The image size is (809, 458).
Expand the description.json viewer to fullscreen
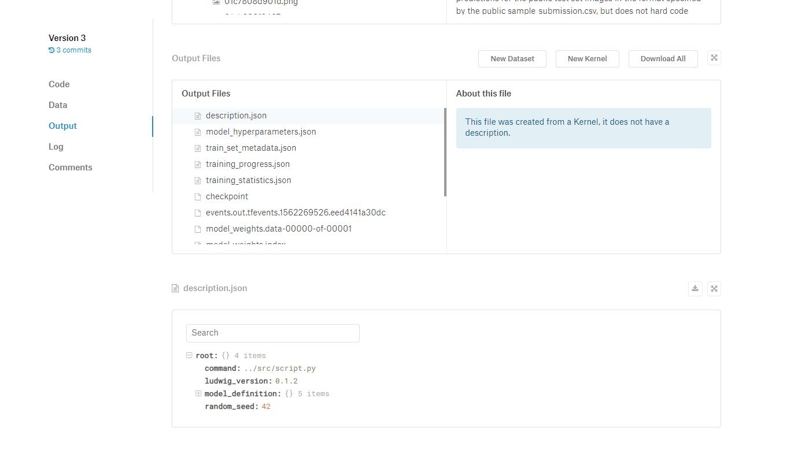click(714, 288)
